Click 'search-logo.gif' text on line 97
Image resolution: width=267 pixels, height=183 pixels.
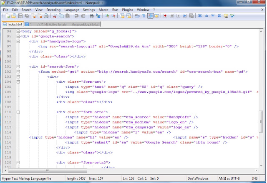pyautogui.click(x=78, y=46)
